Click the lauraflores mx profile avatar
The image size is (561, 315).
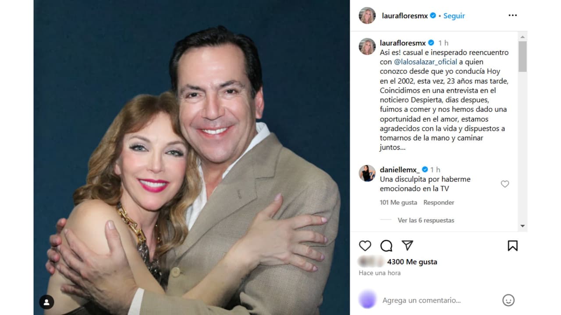[x=367, y=16]
